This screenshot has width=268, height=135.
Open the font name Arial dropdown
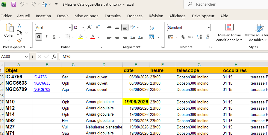coord(70,27)
